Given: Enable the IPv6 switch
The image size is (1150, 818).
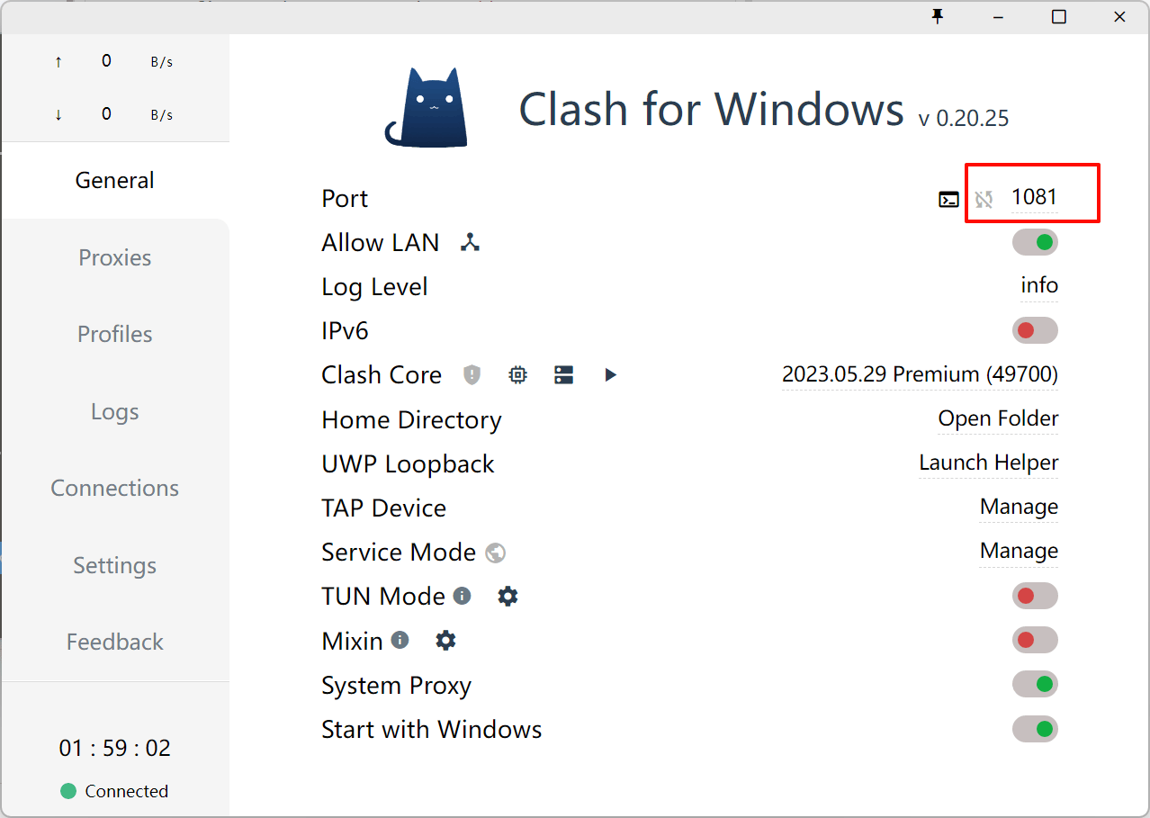Looking at the screenshot, I should 1035,330.
